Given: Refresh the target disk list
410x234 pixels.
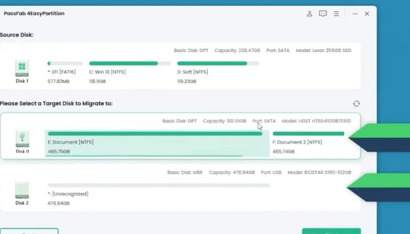Looking at the screenshot, I should pos(356,103).
